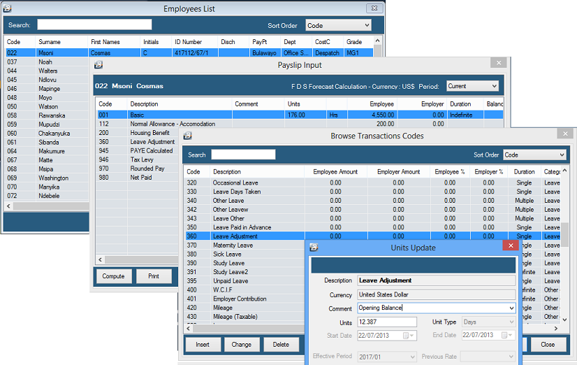Click the Compute button in Payslip Input
577x365 pixels.
click(x=113, y=276)
